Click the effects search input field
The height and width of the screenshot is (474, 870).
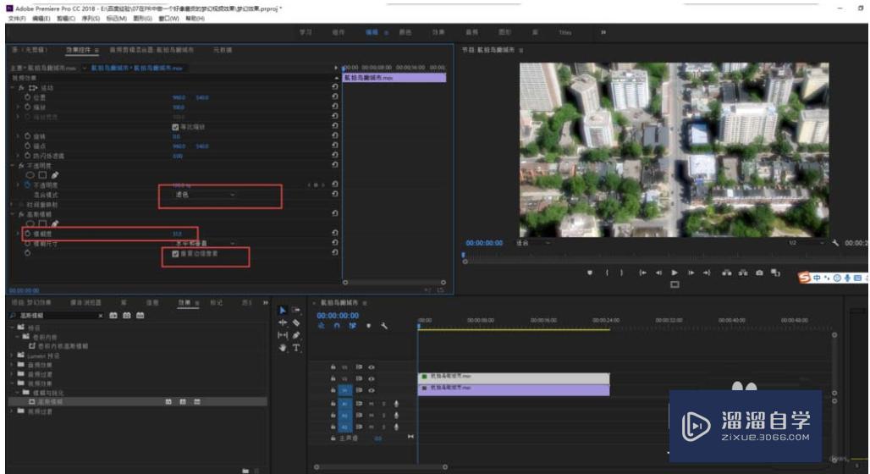58,315
